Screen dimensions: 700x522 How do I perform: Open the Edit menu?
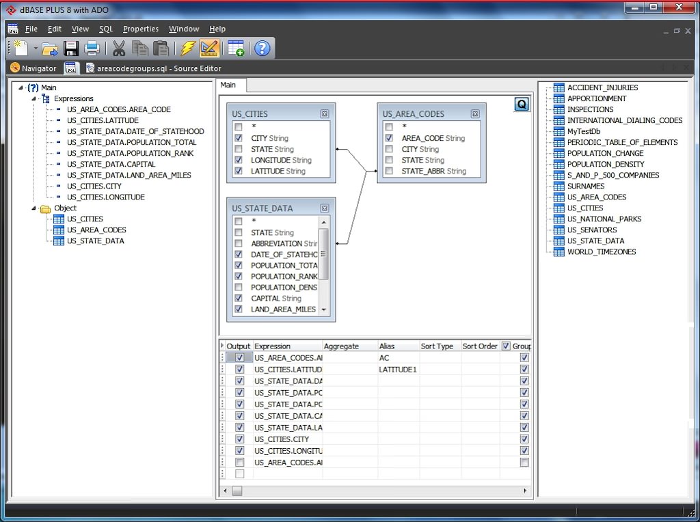(x=55, y=29)
